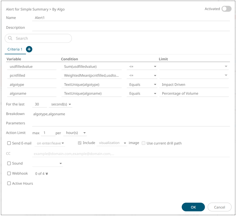Click the Description input field
Screen dimensions: 236x216
pyautogui.click(x=131, y=28)
